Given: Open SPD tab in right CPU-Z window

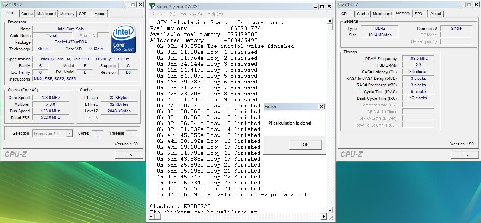Looking at the screenshot, I should point(418,14).
